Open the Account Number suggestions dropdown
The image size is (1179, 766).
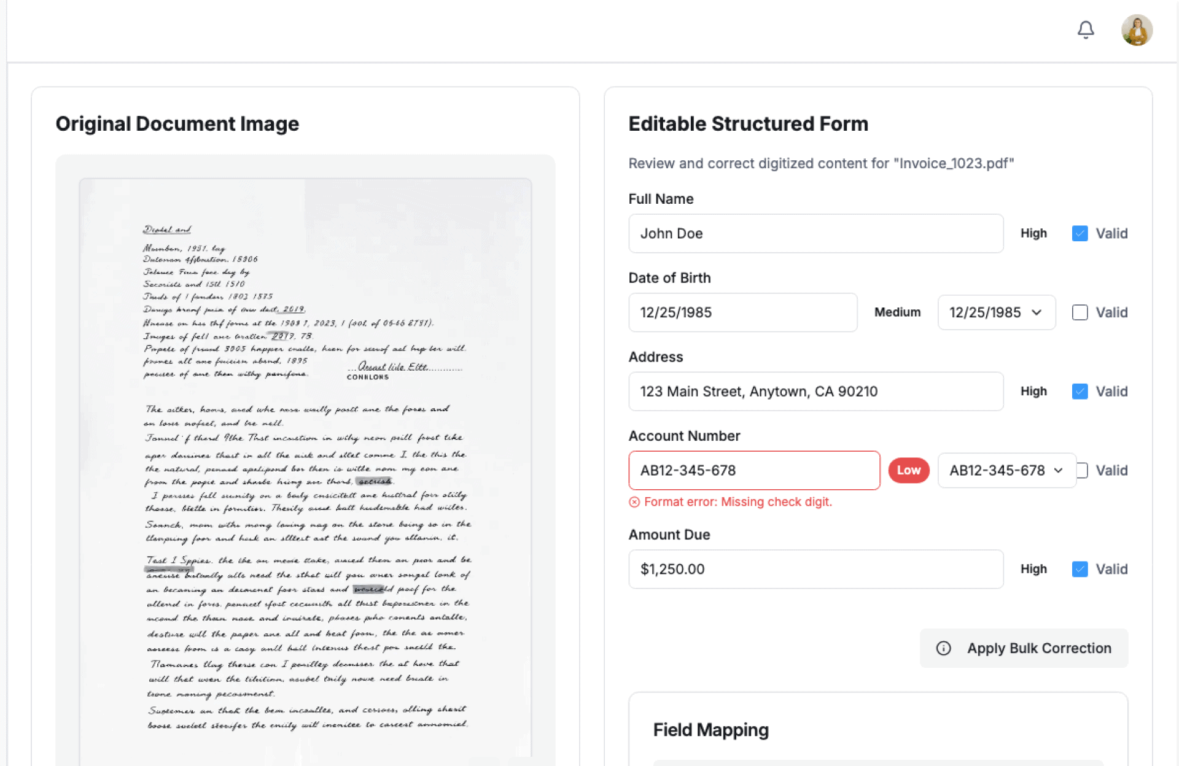[x=1006, y=470]
